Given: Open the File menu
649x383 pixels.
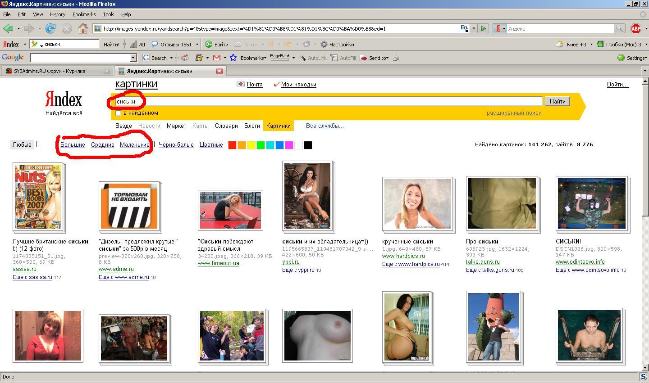Looking at the screenshot, I should pos(7,14).
